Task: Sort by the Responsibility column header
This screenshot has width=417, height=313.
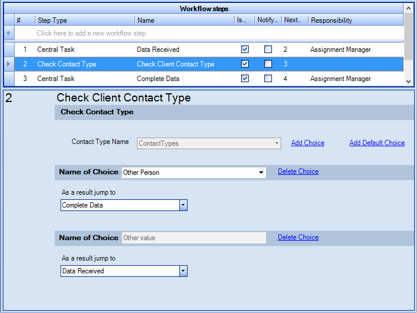Action: [356, 20]
